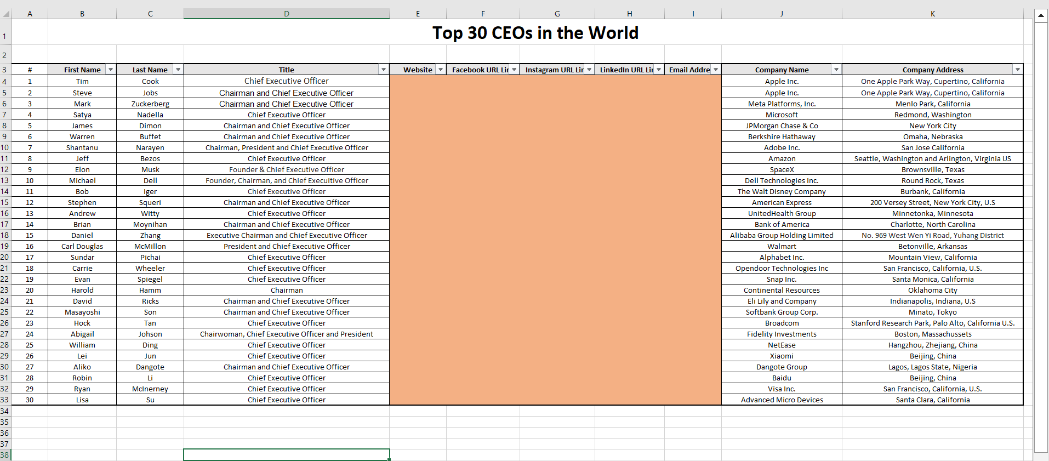Select the 'Xiaomi' company cell

point(782,356)
